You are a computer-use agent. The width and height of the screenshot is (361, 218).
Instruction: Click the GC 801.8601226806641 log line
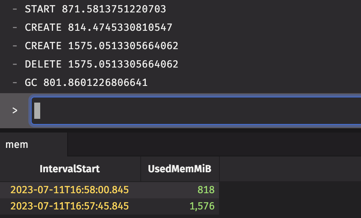tap(86, 82)
